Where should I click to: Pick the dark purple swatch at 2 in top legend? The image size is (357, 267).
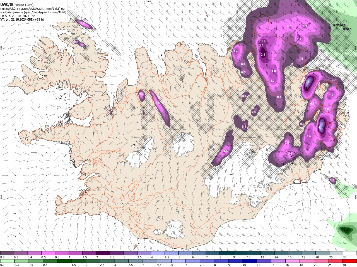[x=103, y=253]
